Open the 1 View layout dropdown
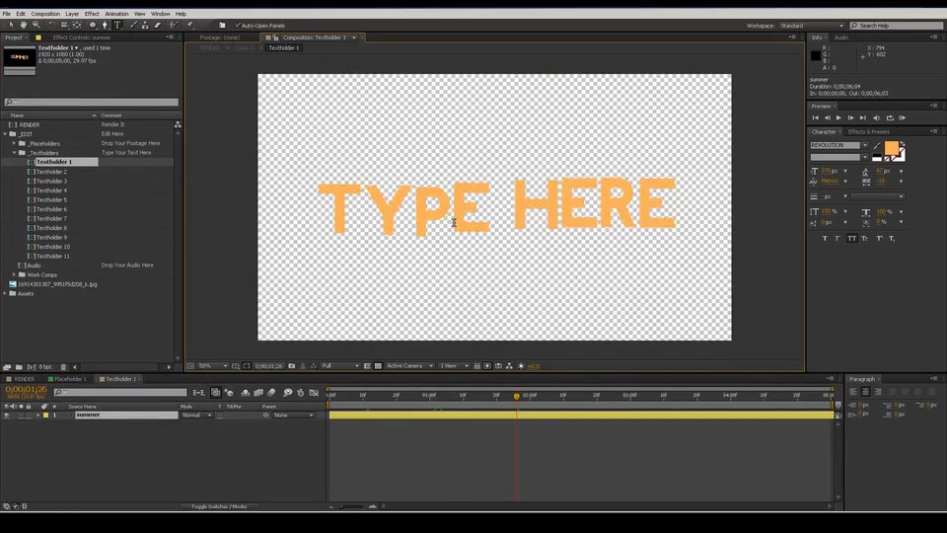 point(454,365)
